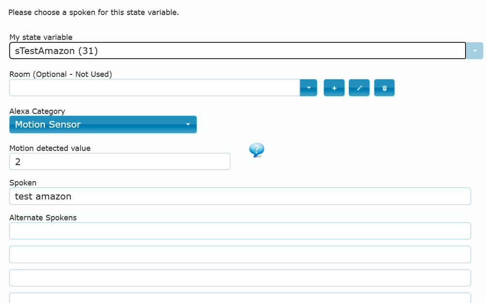
Task: Click the Alternate Spokens label
Action: pyautogui.click(x=43, y=218)
